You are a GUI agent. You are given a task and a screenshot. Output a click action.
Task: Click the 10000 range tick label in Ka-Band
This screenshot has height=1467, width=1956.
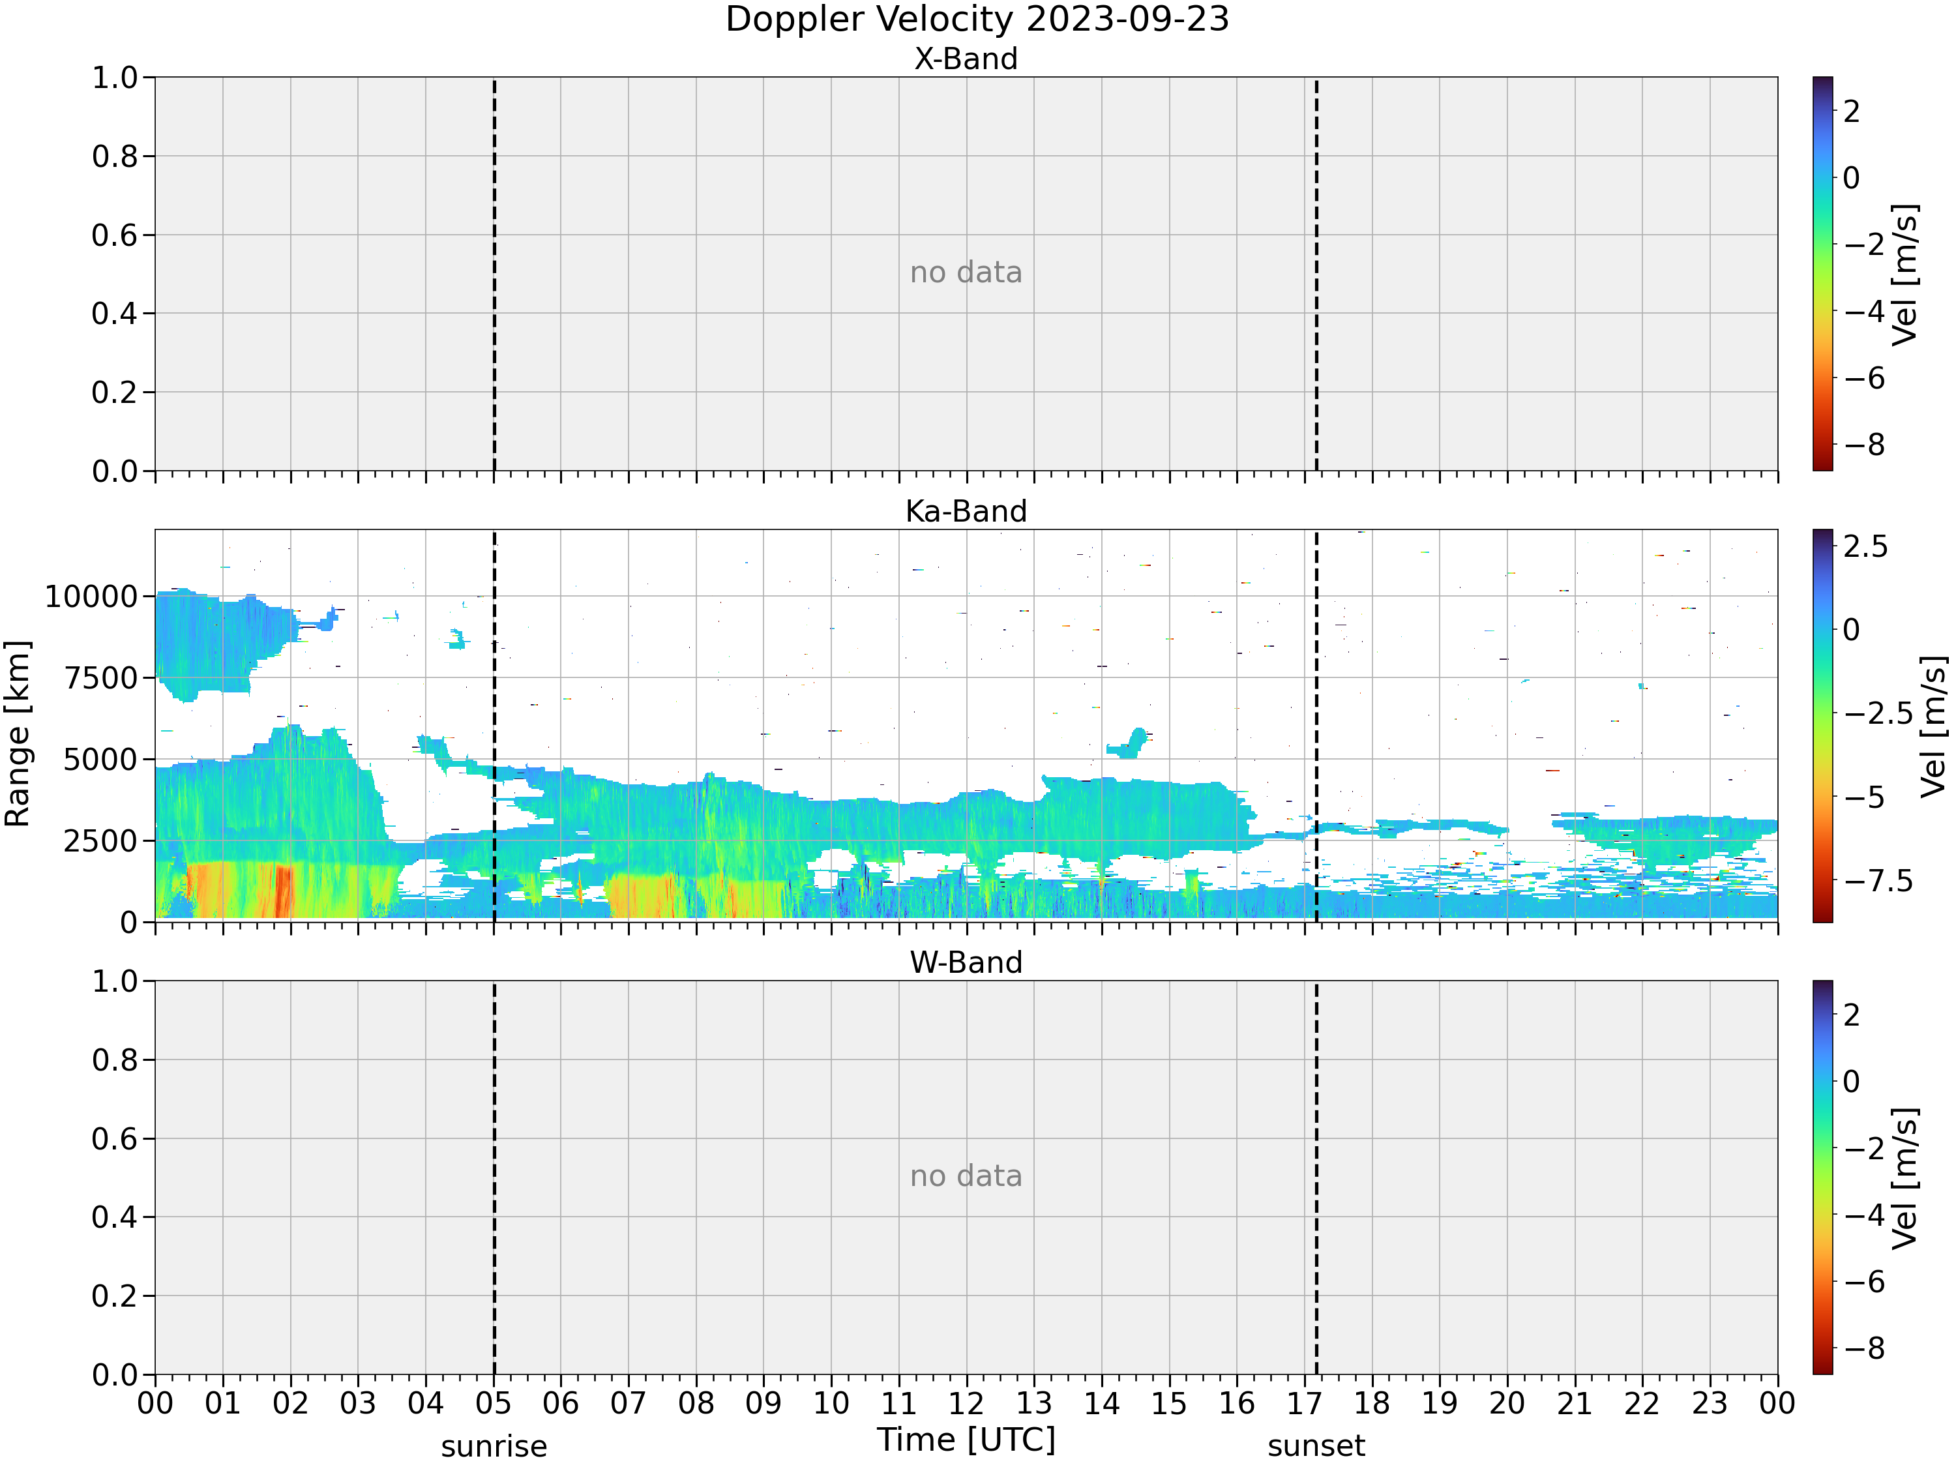tap(92, 597)
